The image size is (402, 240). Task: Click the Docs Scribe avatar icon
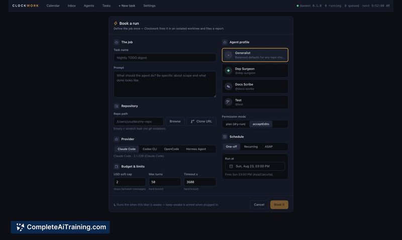(x=229, y=86)
